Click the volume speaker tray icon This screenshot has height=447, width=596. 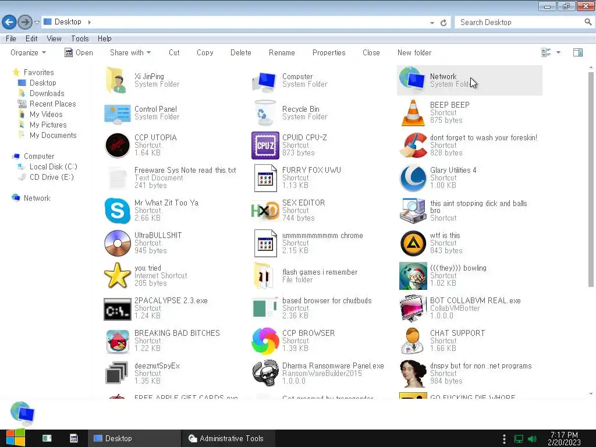(533, 439)
